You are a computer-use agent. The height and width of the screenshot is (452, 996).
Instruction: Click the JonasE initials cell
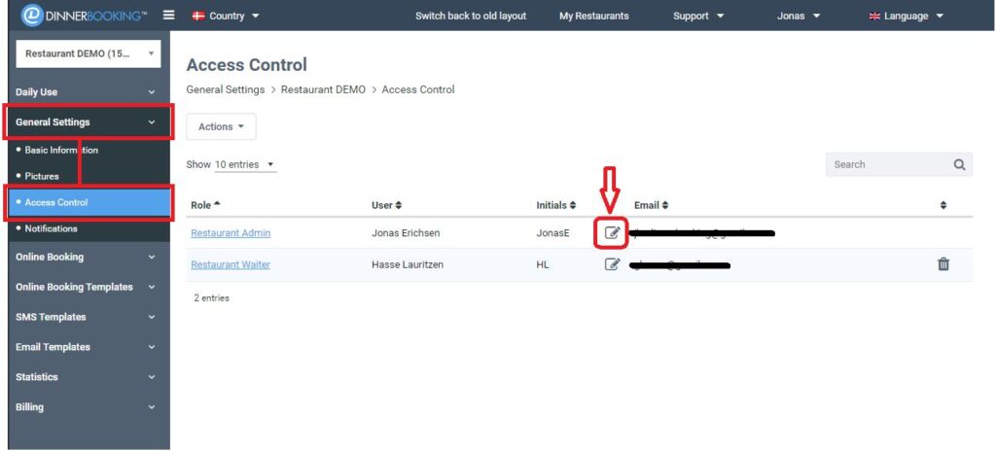[x=553, y=233]
